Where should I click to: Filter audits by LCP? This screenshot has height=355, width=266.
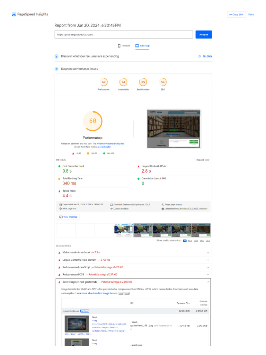coord(196,241)
